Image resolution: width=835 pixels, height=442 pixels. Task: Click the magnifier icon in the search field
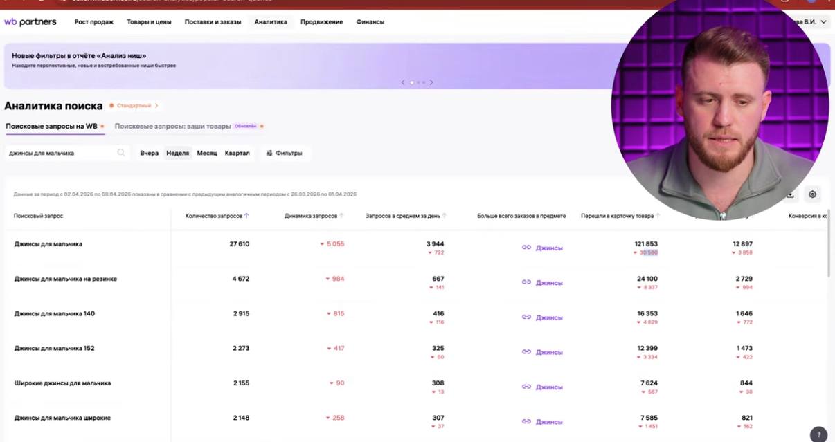(120, 152)
